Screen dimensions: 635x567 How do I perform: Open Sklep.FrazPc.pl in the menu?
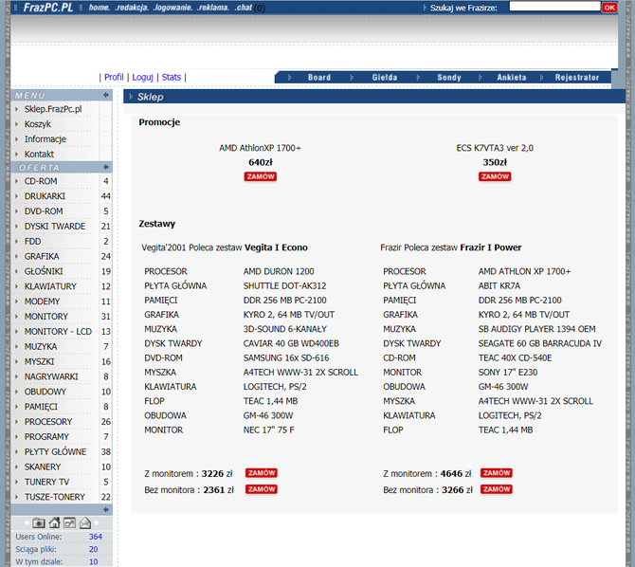tap(53, 109)
